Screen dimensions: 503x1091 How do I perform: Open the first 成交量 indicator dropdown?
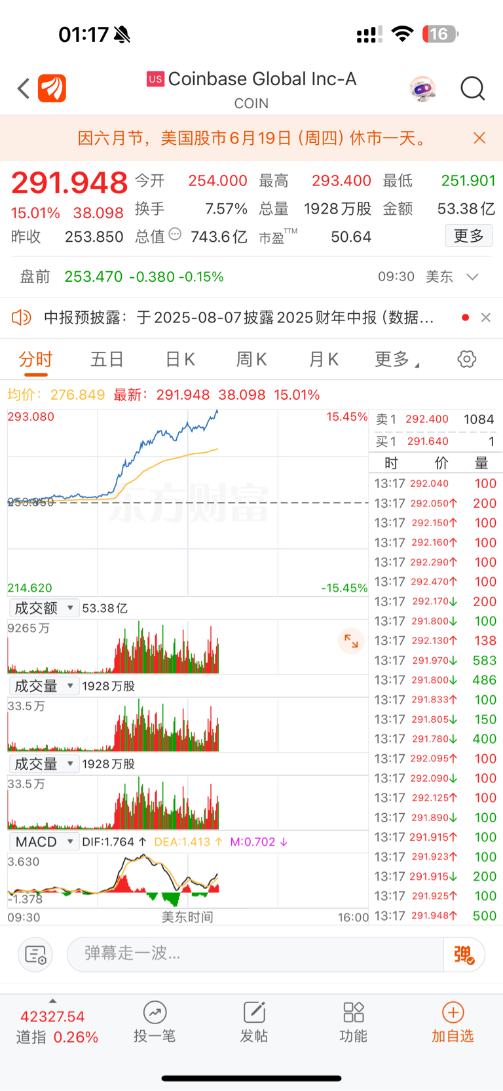44,686
